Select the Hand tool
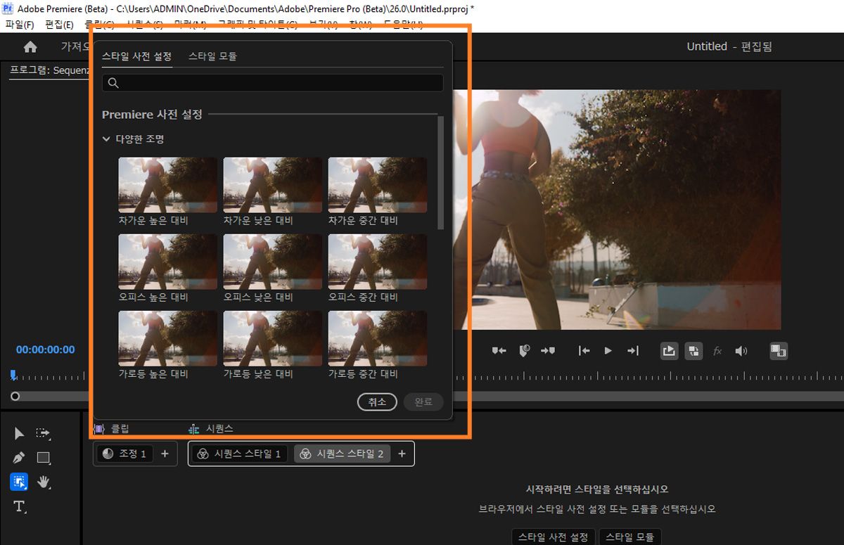Image resolution: width=844 pixels, height=545 pixels. click(x=44, y=482)
